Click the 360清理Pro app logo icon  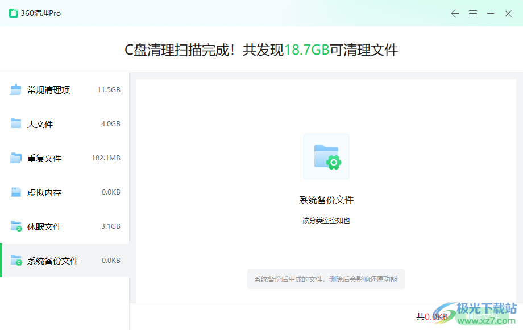[x=14, y=13]
